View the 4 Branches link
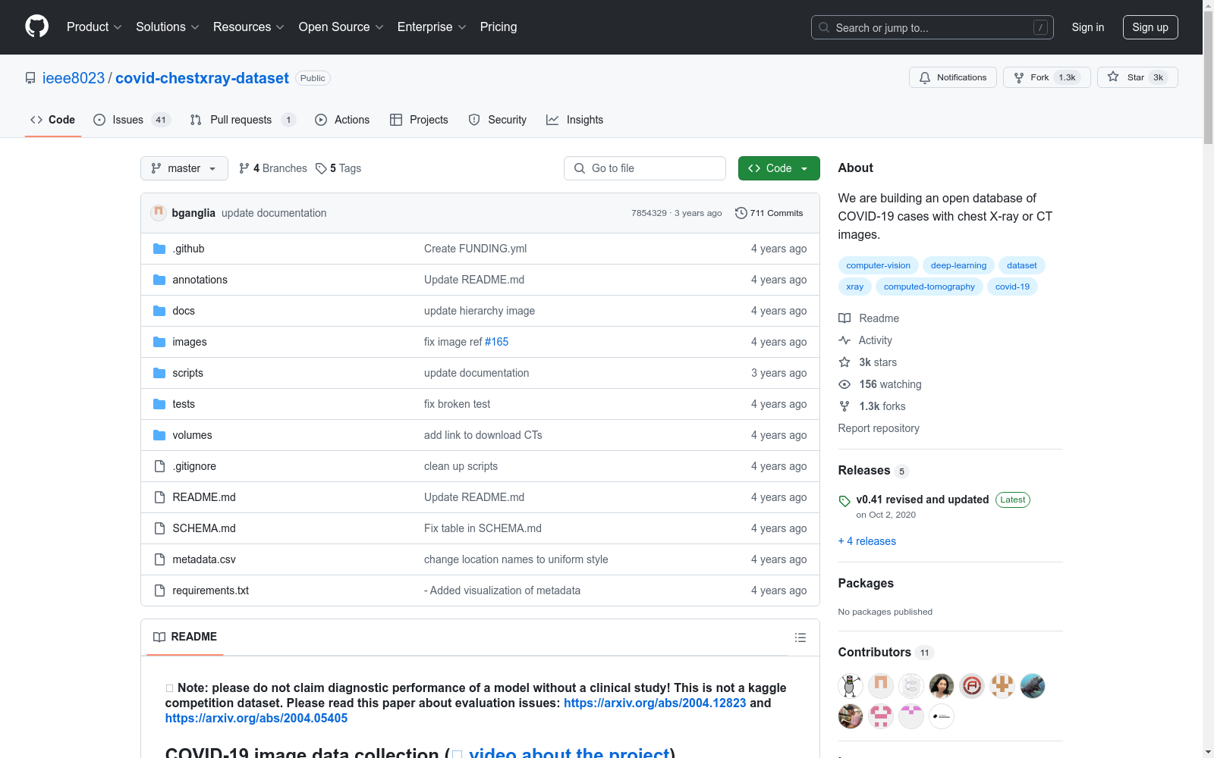The image size is (1214, 758). (273, 168)
